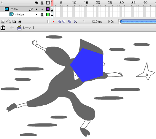The height and width of the screenshot is (139, 156).
Task: Click the シーン 1 scene label
Action: point(28,28)
